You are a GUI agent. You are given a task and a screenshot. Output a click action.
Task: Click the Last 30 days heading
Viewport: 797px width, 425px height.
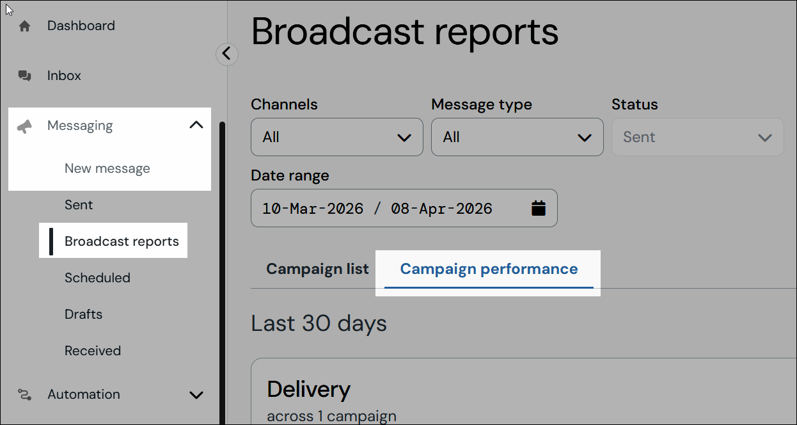[319, 323]
